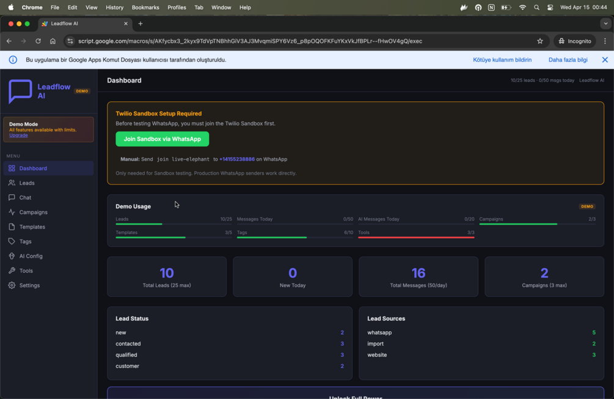The width and height of the screenshot is (614, 399).
Task: Click the 'customer' lead status row
Action: pyautogui.click(x=230, y=366)
